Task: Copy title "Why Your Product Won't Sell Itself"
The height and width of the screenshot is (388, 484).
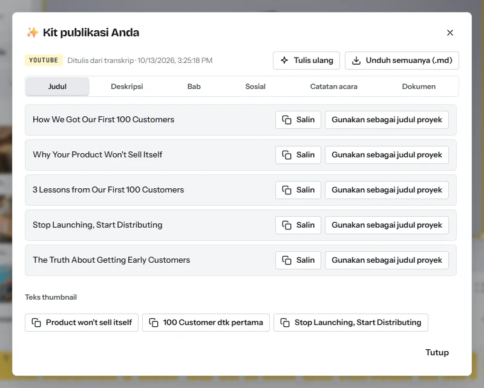Action: pyautogui.click(x=298, y=155)
